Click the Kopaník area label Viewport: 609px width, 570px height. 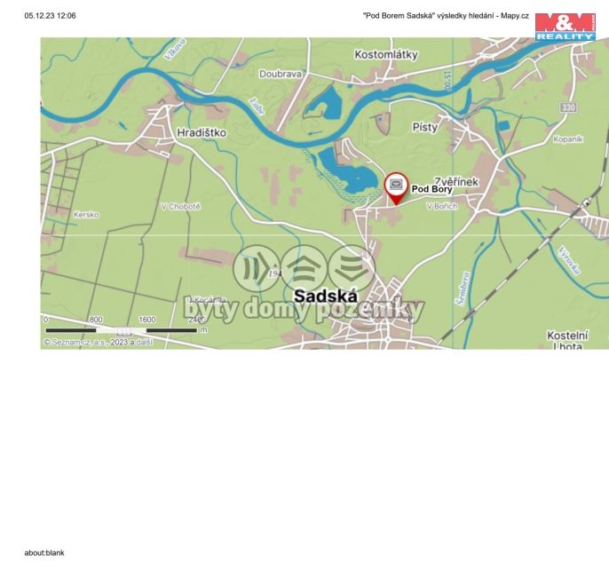(568, 139)
